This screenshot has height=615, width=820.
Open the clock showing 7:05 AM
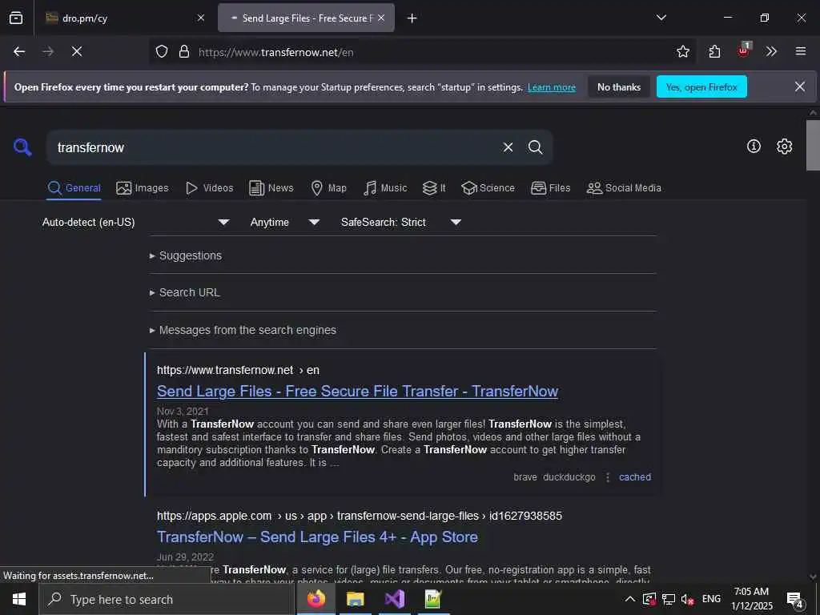751,599
